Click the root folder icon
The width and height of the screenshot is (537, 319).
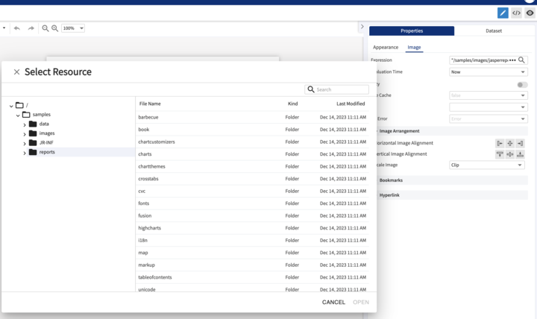click(x=19, y=105)
